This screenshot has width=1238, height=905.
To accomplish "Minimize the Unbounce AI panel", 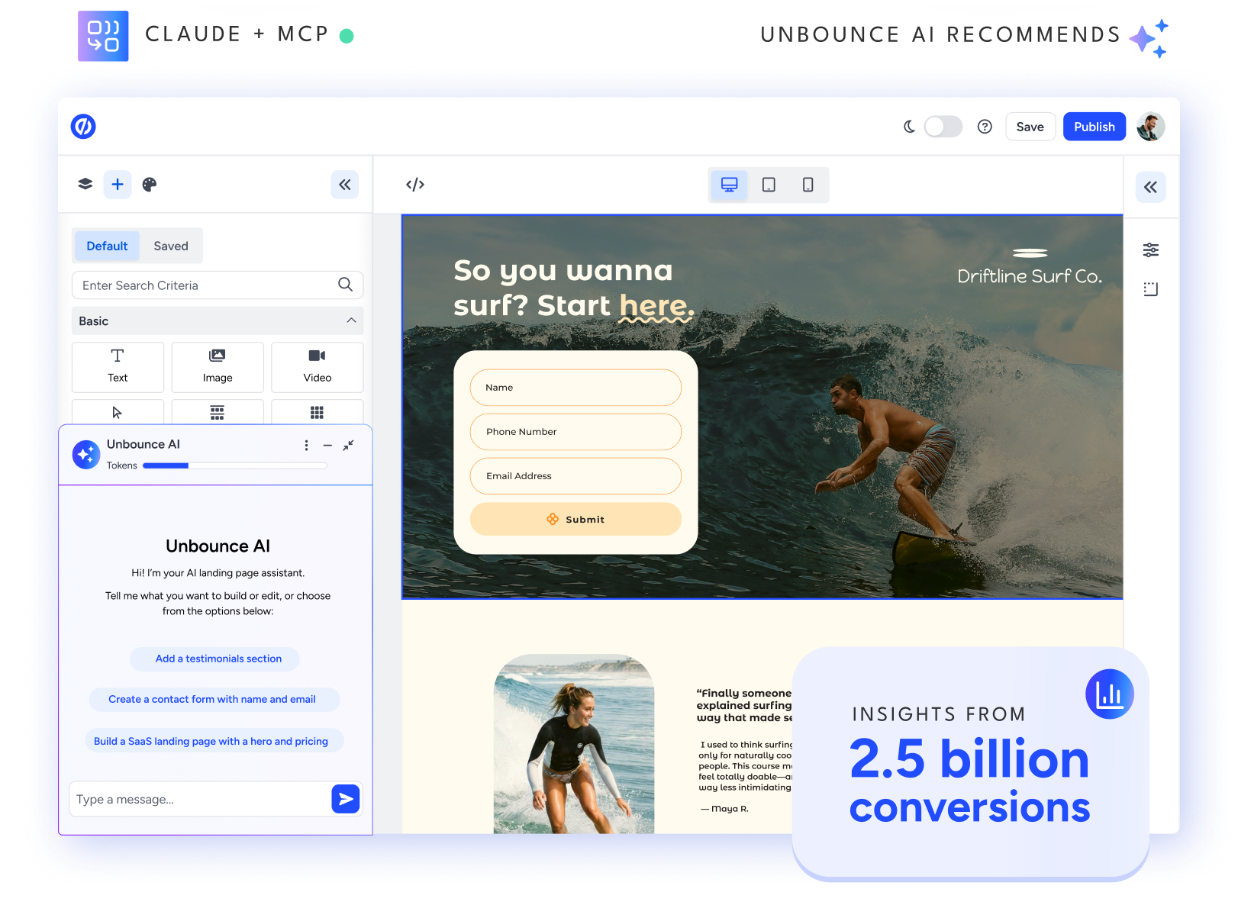I will [x=327, y=446].
